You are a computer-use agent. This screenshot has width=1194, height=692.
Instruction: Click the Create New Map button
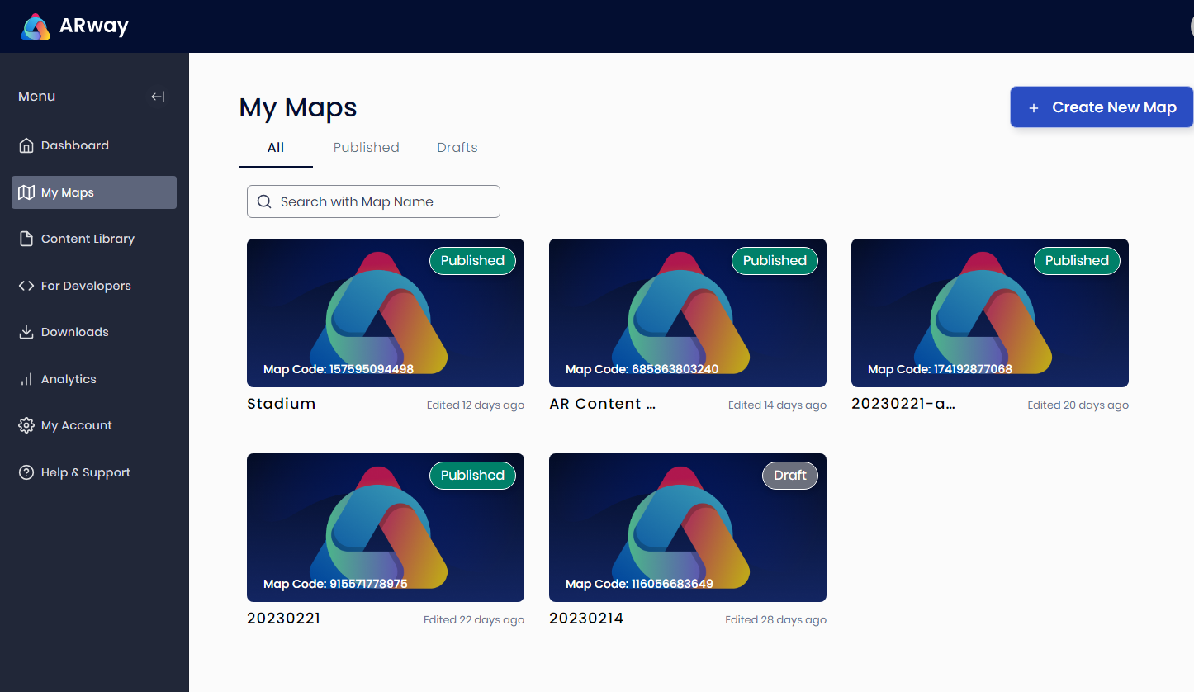[1101, 107]
